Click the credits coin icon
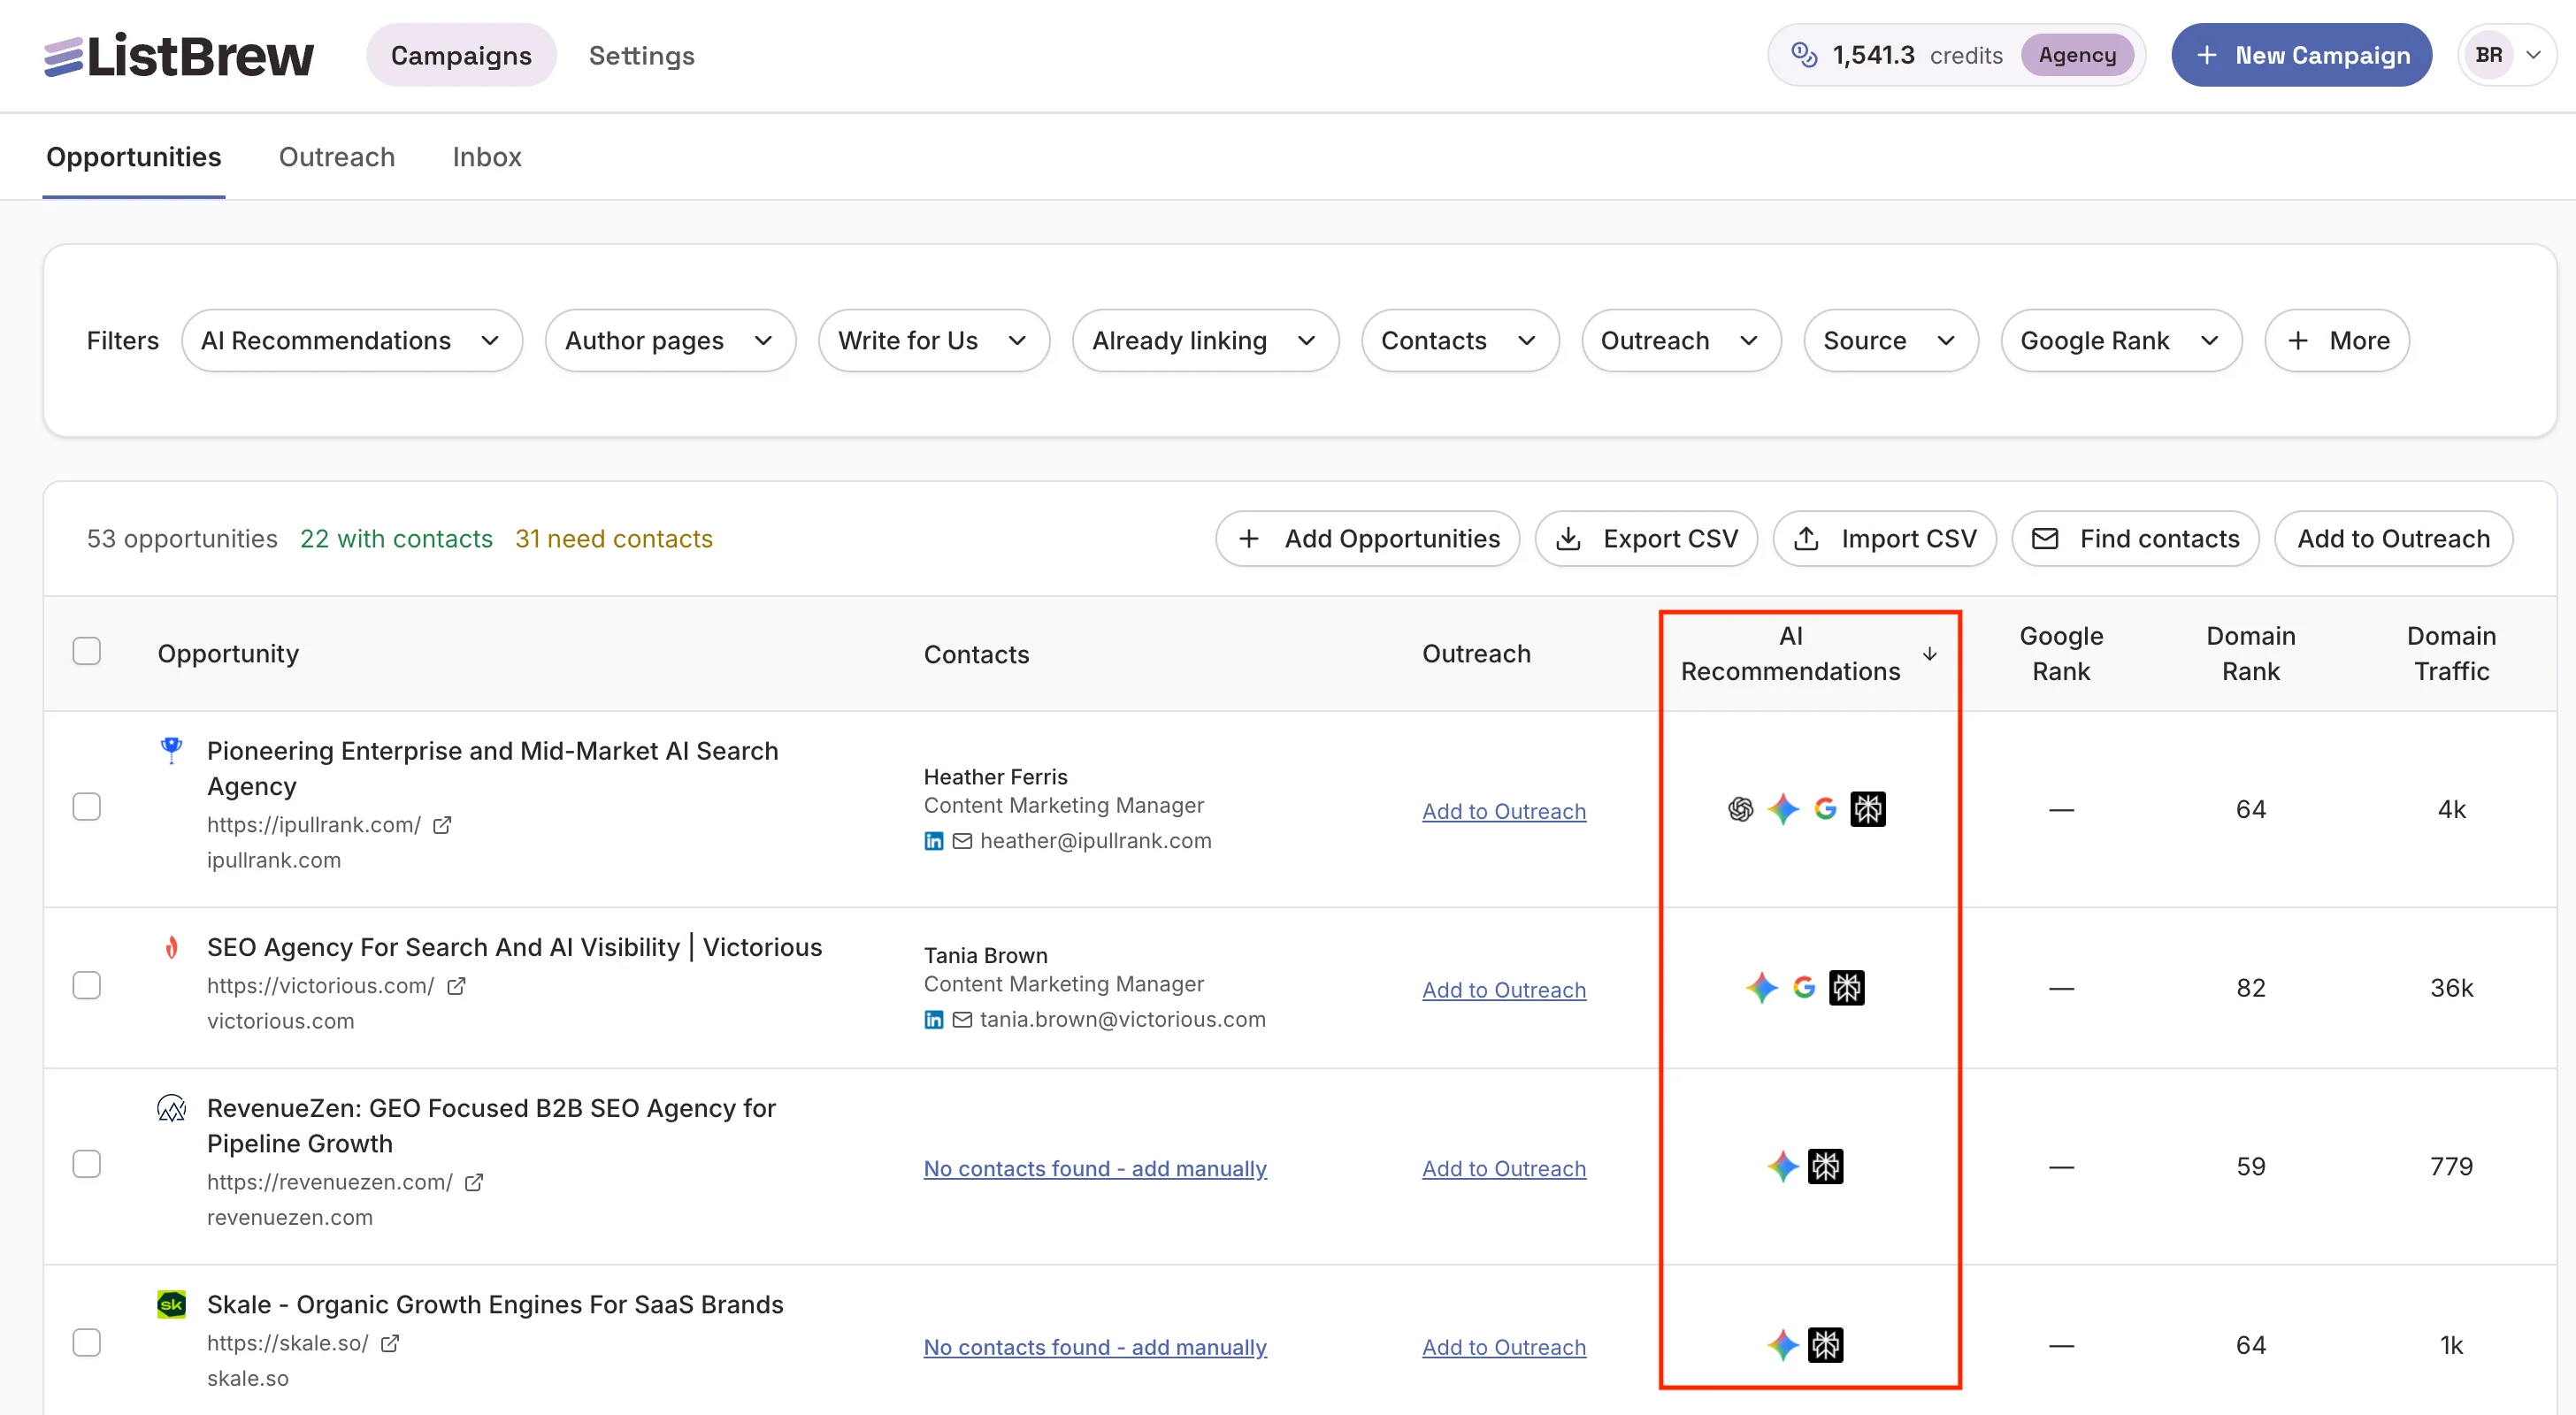 1804,55
